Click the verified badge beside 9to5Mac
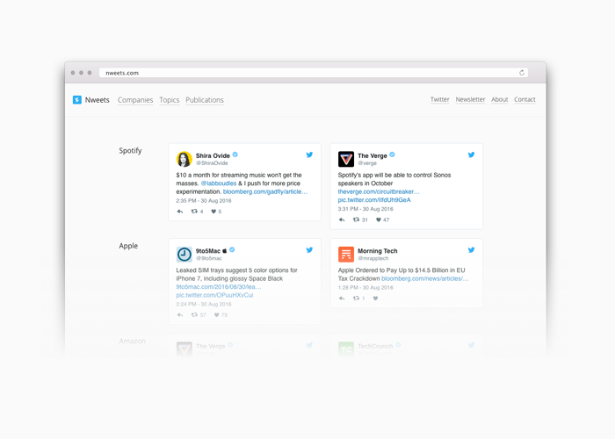The image size is (615, 439). pos(232,250)
